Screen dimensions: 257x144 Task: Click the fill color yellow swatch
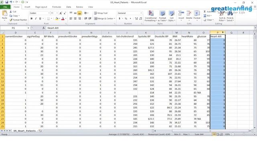57,18
